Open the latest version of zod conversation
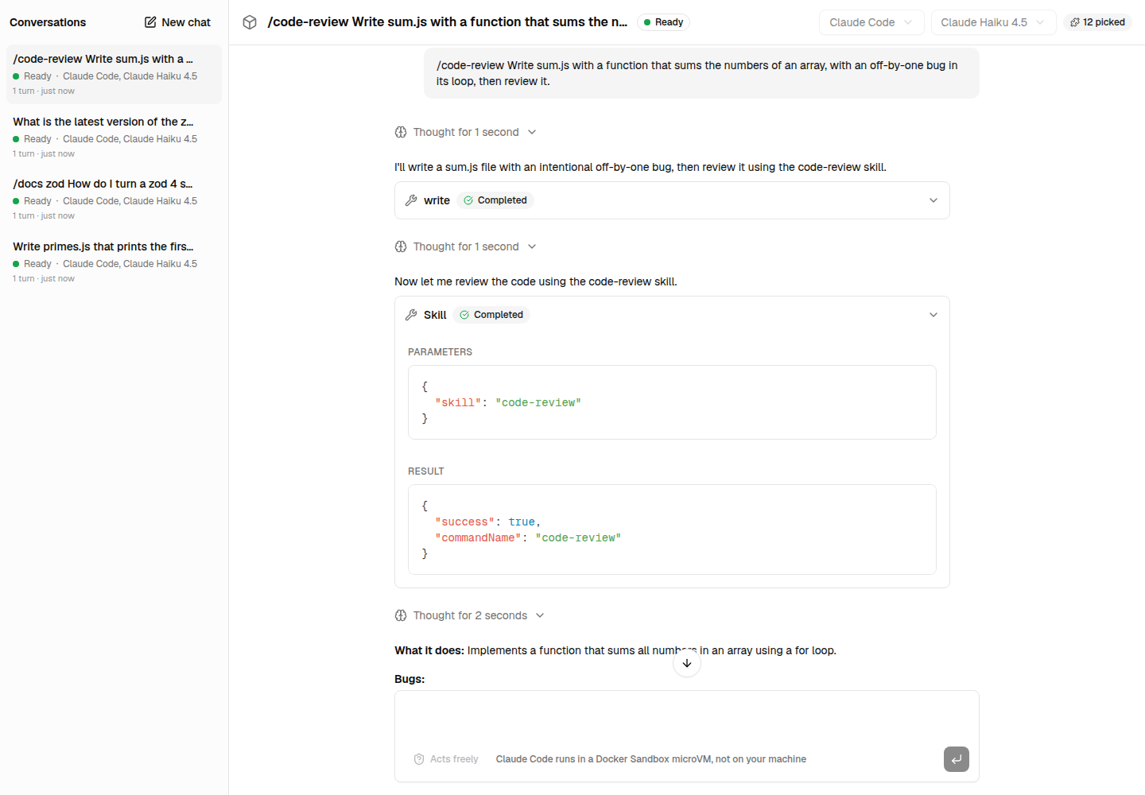The width and height of the screenshot is (1145, 795). click(114, 138)
